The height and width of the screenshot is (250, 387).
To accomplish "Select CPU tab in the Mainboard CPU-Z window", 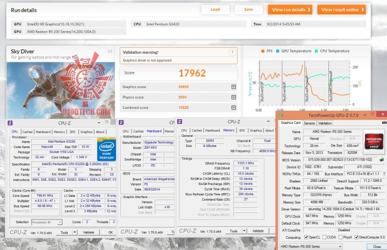I will point(126,131).
